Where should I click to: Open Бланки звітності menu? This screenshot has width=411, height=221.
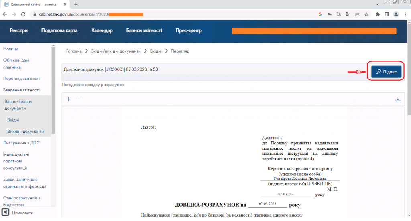coord(144,30)
